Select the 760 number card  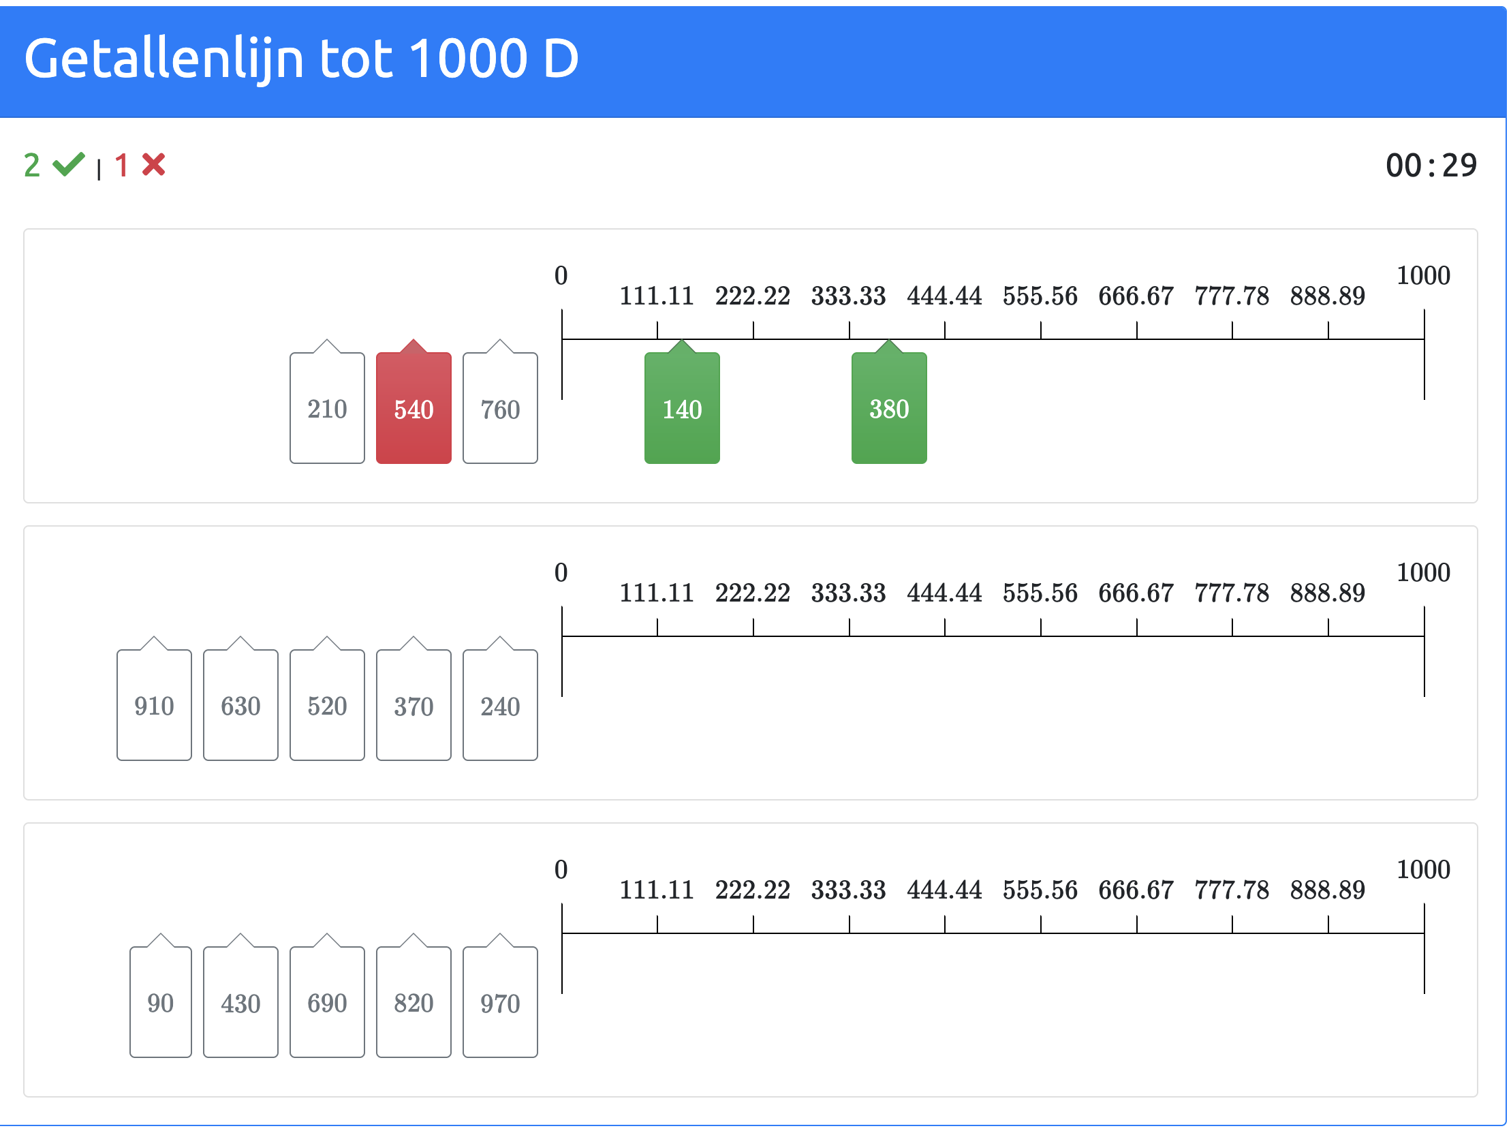click(x=501, y=409)
